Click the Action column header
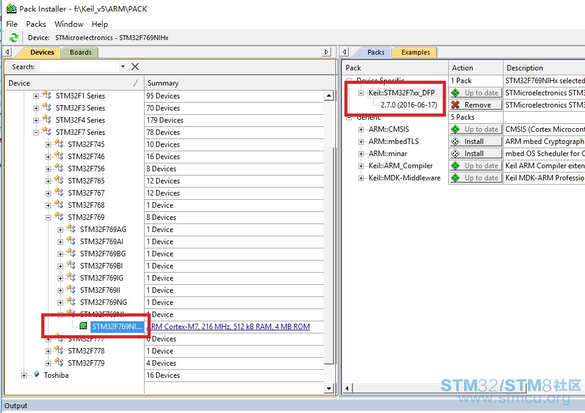Viewport: 585px width, 413px height. point(476,68)
